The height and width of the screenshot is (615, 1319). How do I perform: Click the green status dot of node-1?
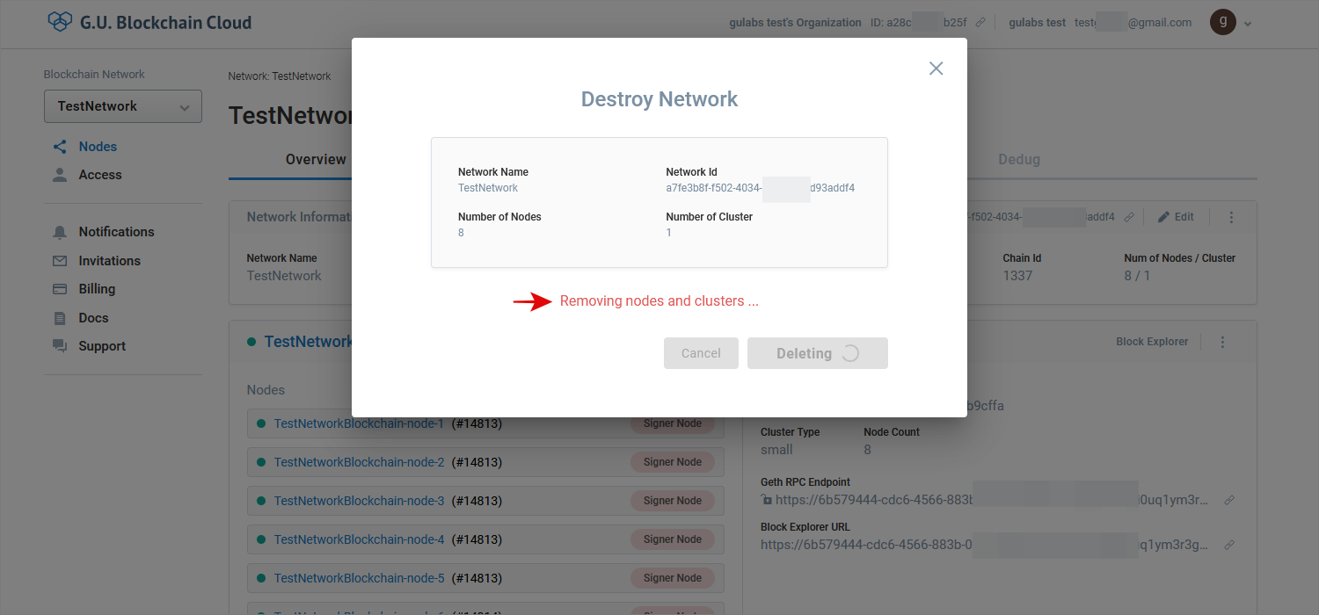pyautogui.click(x=260, y=423)
